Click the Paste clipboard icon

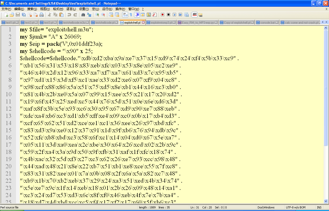point(61,15)
